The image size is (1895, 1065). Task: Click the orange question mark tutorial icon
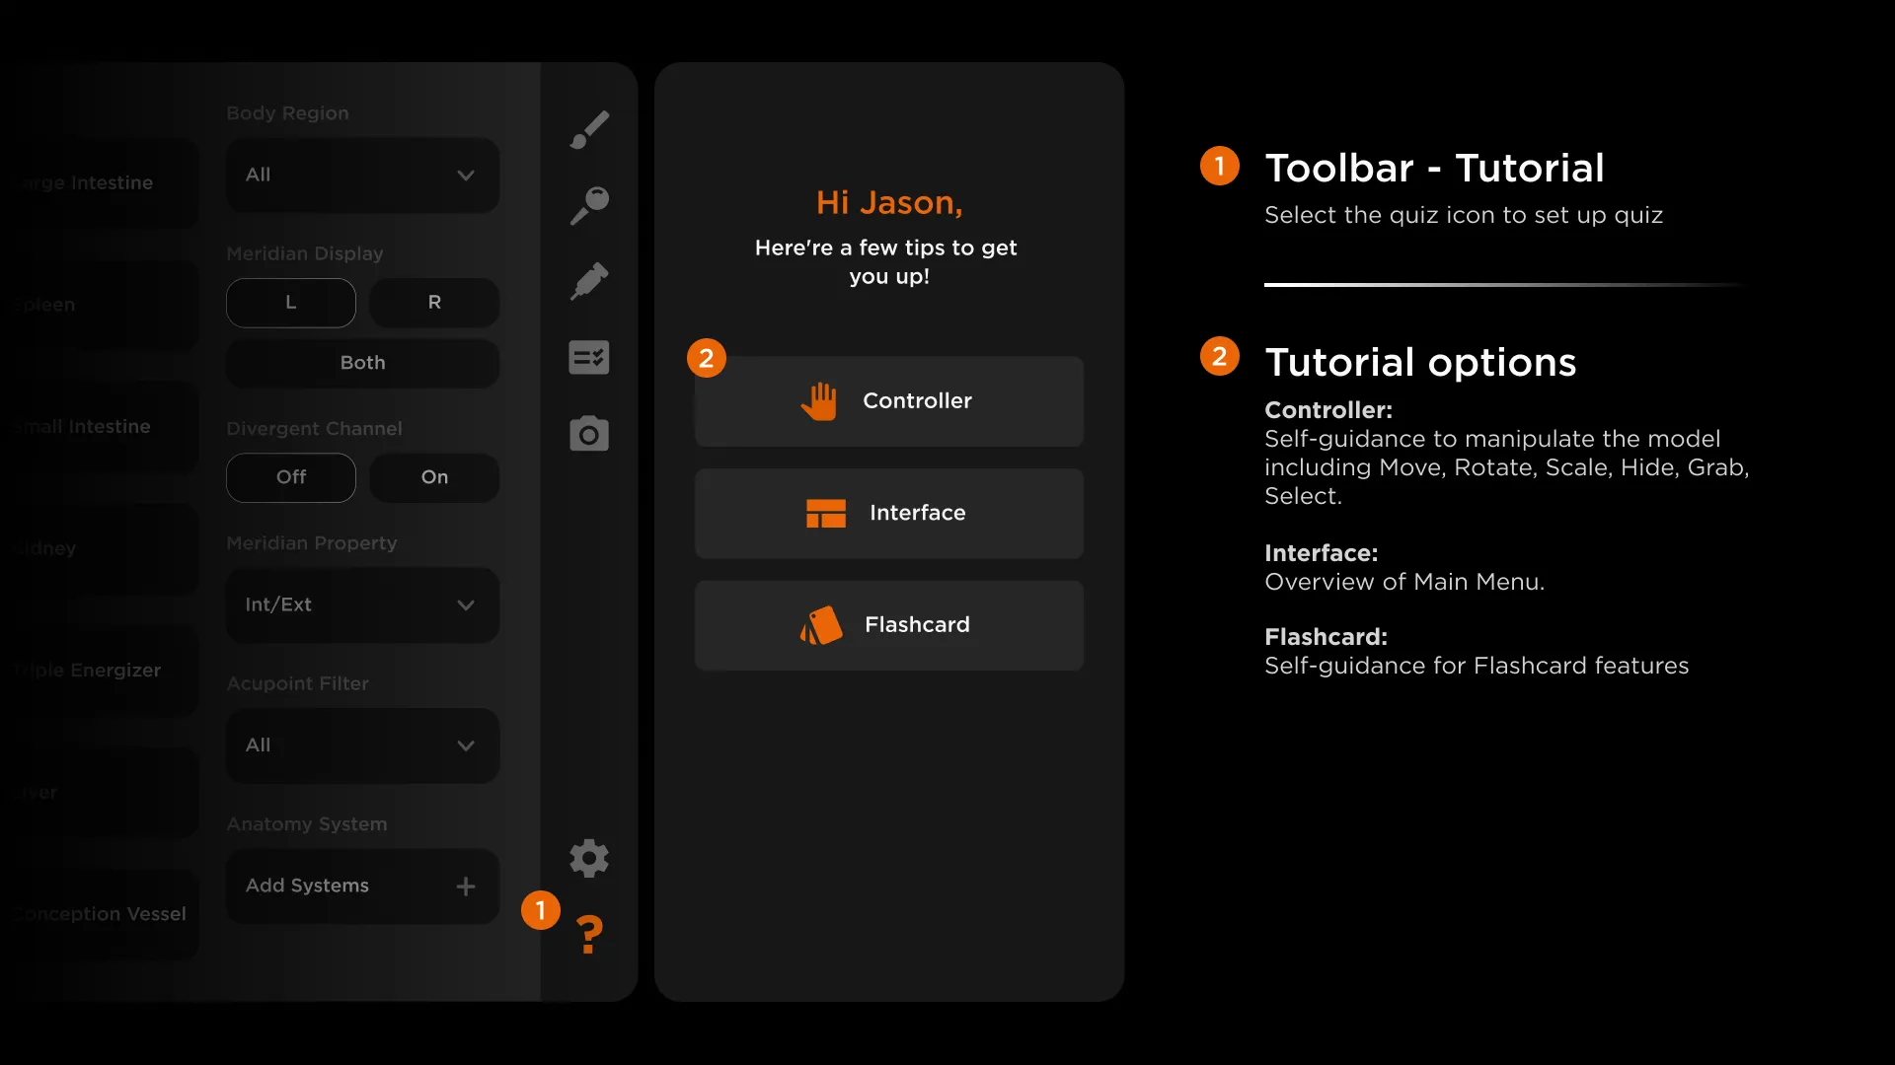pyautogui.click(x=589, y=934)
